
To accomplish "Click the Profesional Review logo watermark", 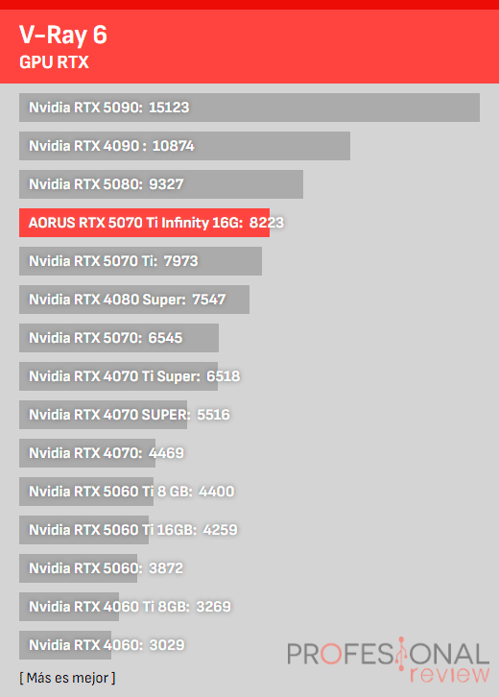I will (388, 660).
